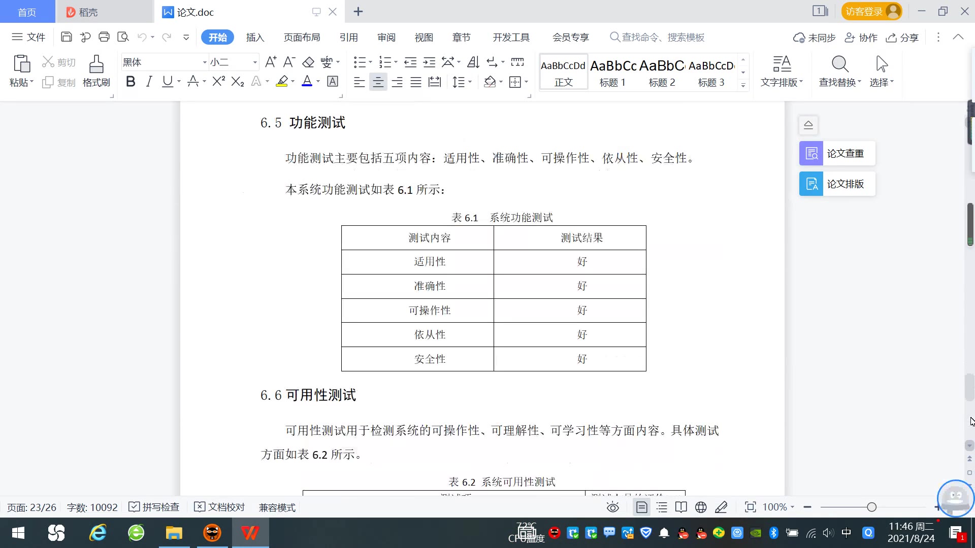975x548 pixels.
Task: Click the Format Painter brush icon
Action: click(x=96, y=64)
